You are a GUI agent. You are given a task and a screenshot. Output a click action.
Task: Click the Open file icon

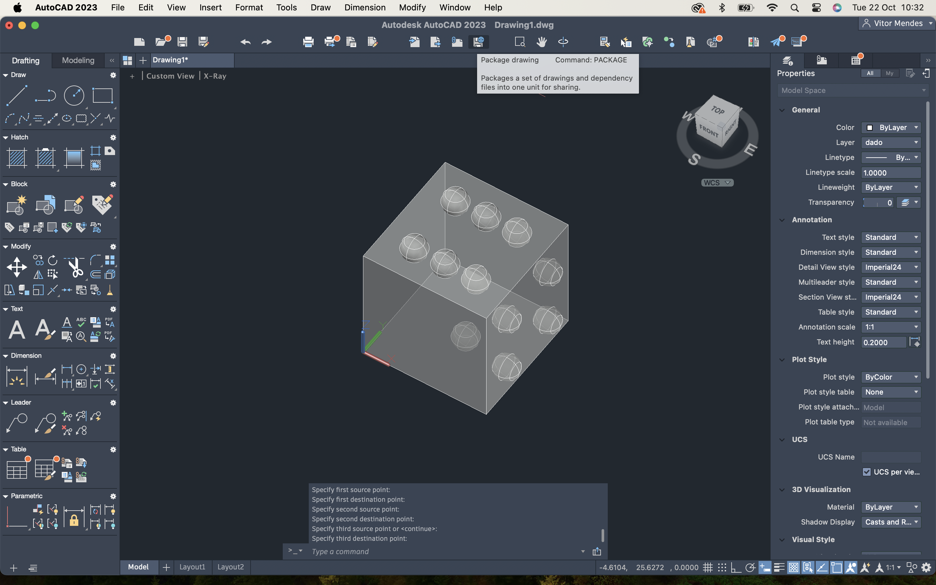click(161, 42)
